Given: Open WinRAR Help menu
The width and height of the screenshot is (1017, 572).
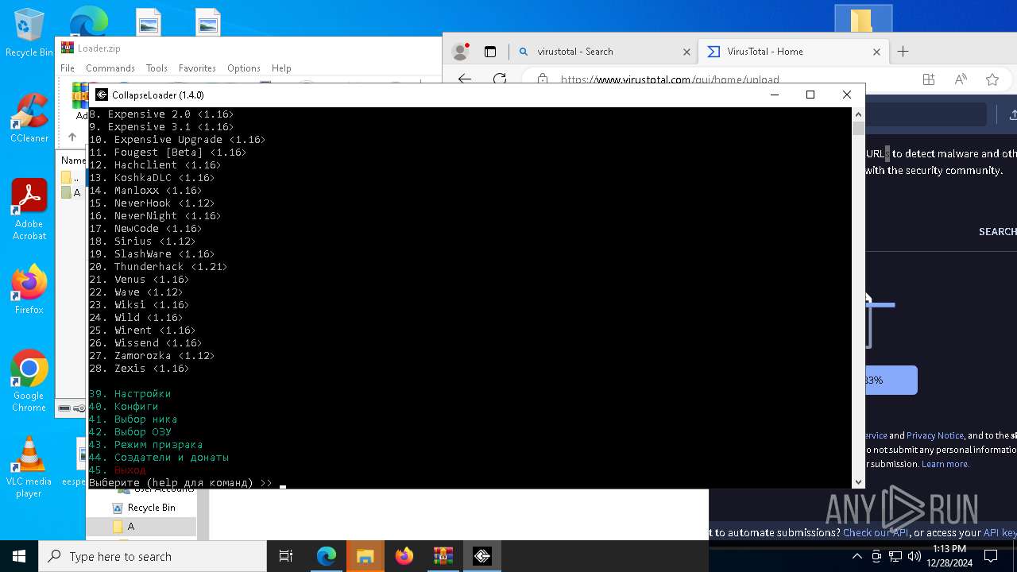Looking at the screenshot, I should click(x=281, y=68).
